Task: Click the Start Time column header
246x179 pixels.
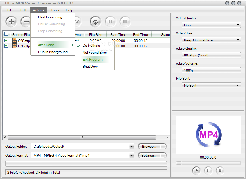Action: [x=118, y=34]
